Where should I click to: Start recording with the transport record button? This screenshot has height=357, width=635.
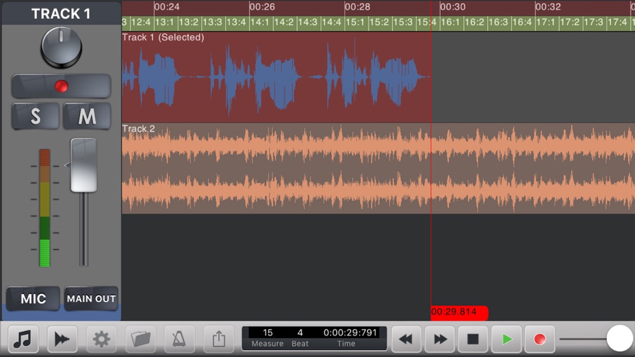pyautogui.click(x=540, y=339)
